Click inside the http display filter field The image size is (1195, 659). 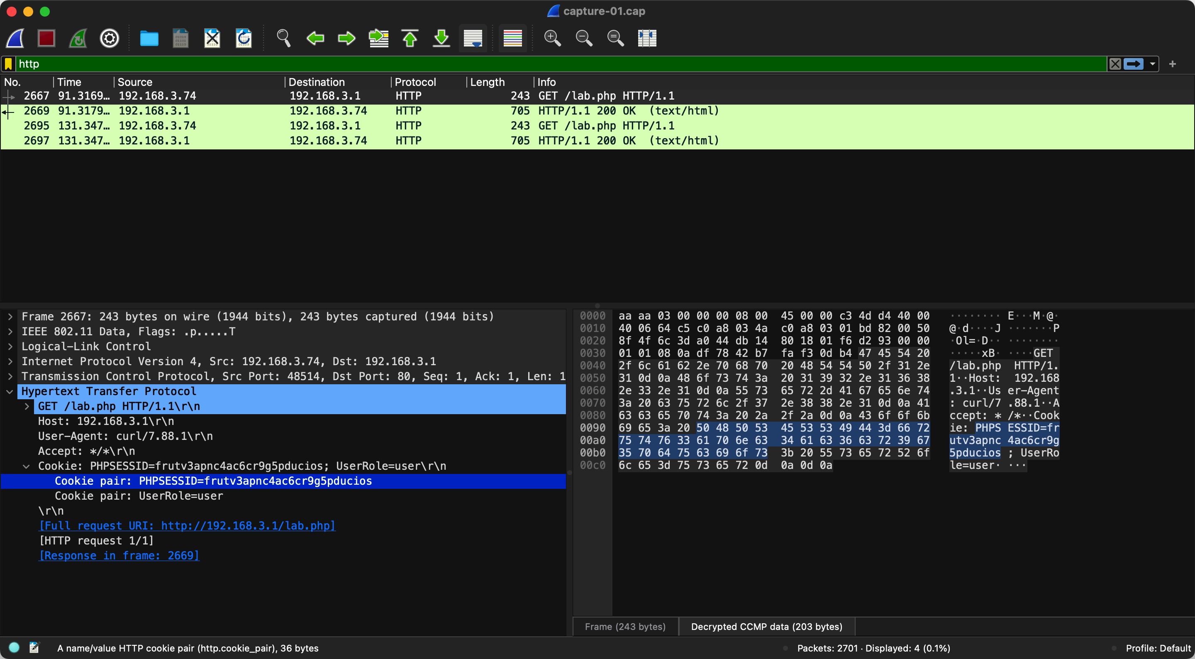point(557,64)
